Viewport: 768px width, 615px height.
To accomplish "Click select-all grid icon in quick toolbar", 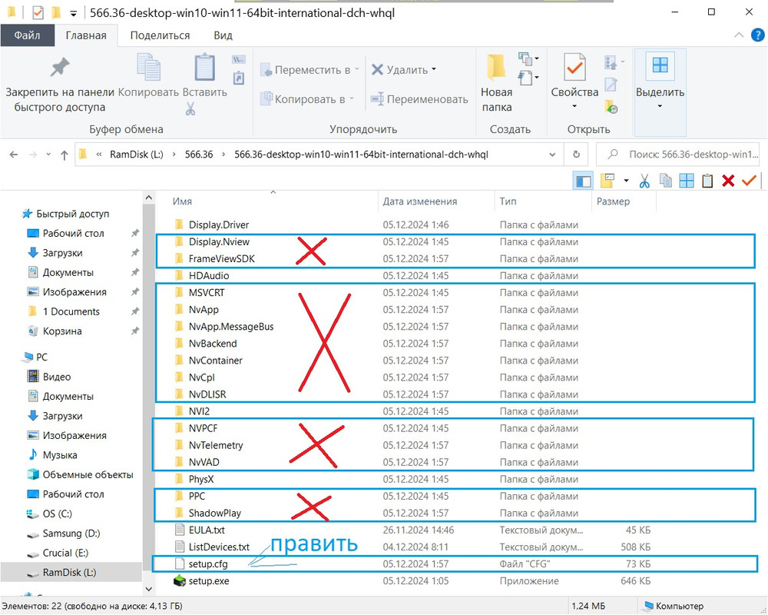I will (686, 181).
